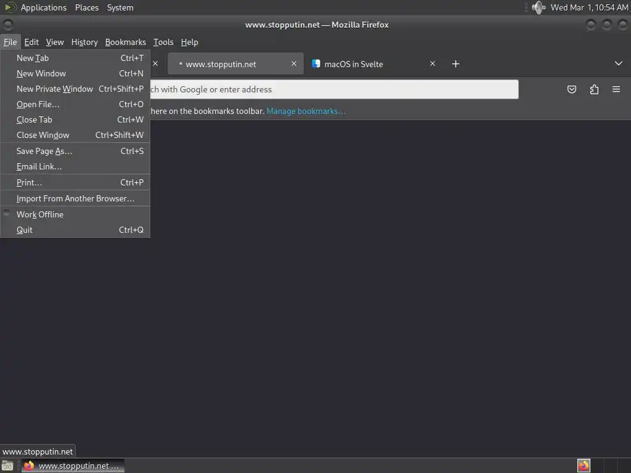The width and height of the screenshot is (631, 473).
Task: Switch to the www.stopputin.net tab
Action: 235,63
